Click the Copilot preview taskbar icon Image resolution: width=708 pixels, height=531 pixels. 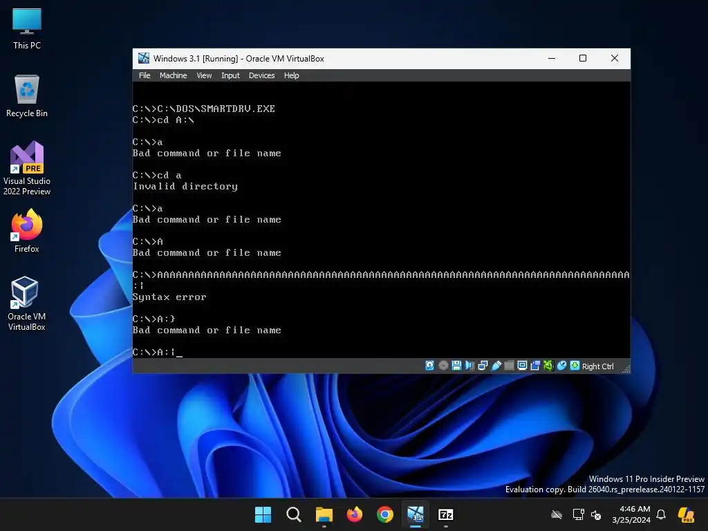pyautogui.click(x=686, y=514)
